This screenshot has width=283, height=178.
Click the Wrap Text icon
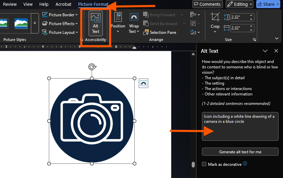pyautogui.click(x=134, y=18)
